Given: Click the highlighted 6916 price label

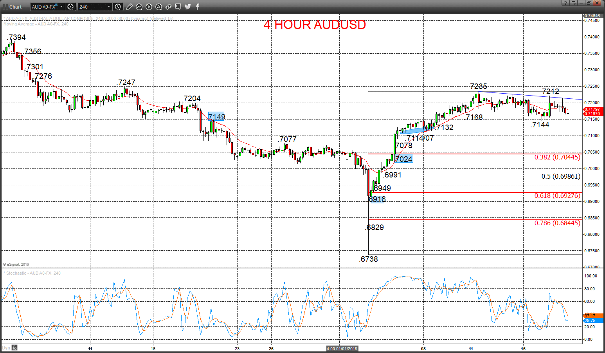Looking at the screenshot, I should tap(377, 199).
